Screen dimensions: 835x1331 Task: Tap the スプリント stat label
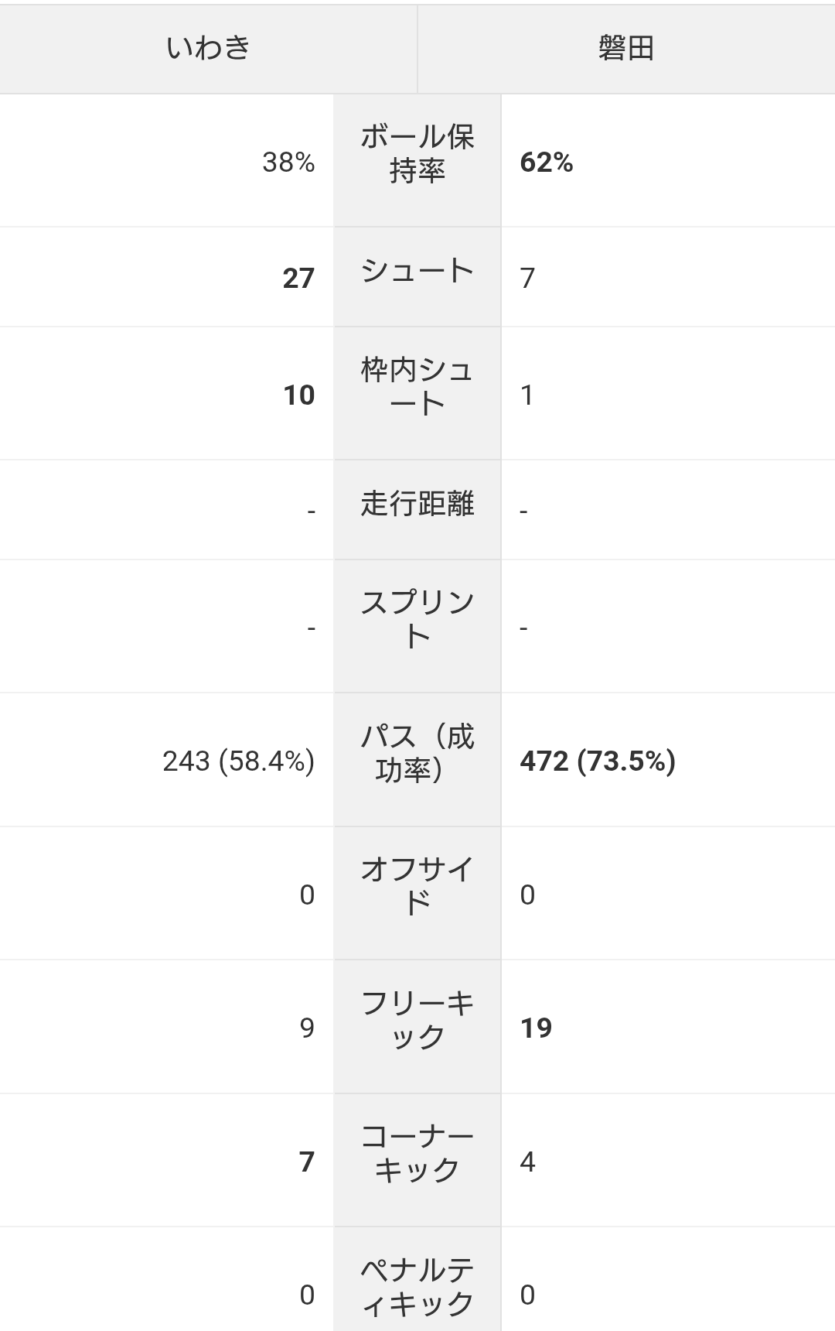(417, 620)
